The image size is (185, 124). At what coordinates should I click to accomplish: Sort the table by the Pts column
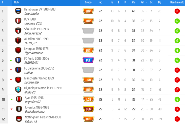pos(134,2)
